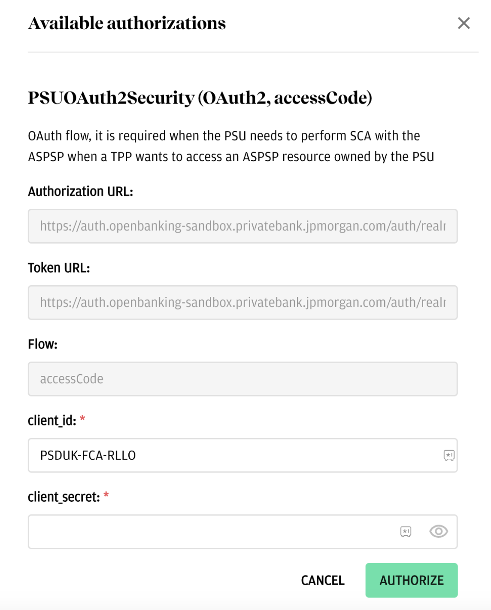Click the PSUOAuth2Security section heading

click(x=200, y=98)
